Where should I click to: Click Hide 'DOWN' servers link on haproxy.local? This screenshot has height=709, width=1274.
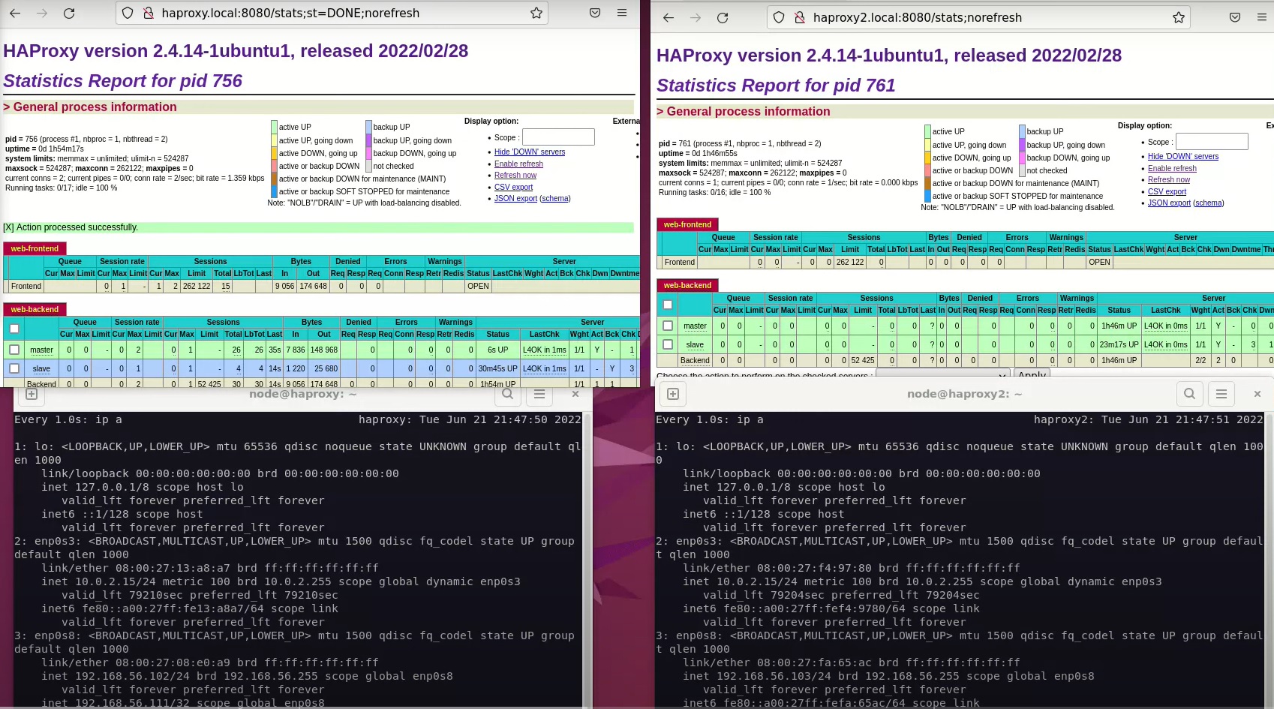(530, 152)
